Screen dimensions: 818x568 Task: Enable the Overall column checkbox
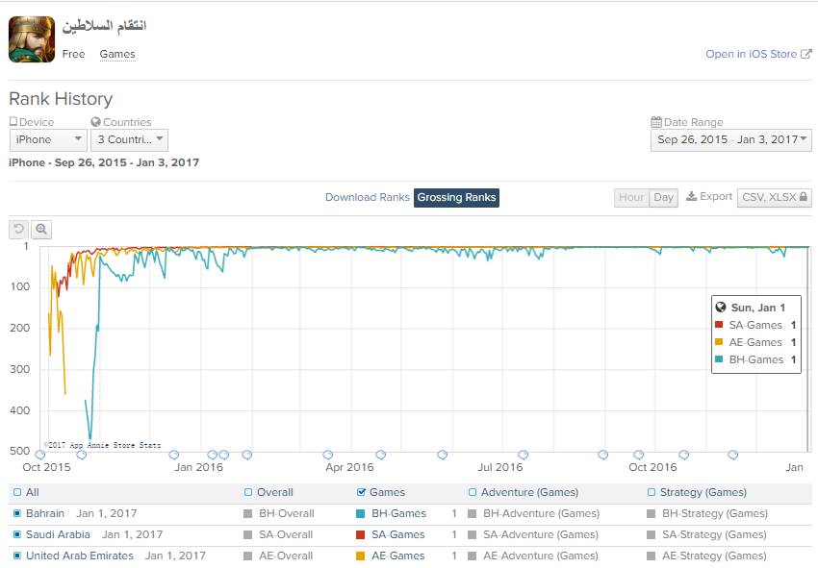pyautogui.click(x=248, y=492)
